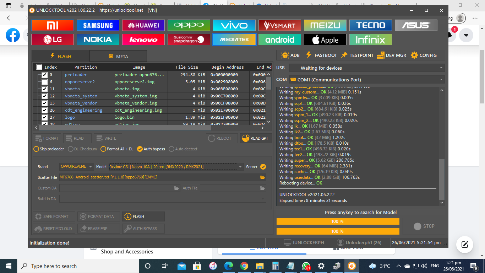Open the TESTPOINT tab
Image resolution: width=485 pixels, height=273 pixels.
357,55
